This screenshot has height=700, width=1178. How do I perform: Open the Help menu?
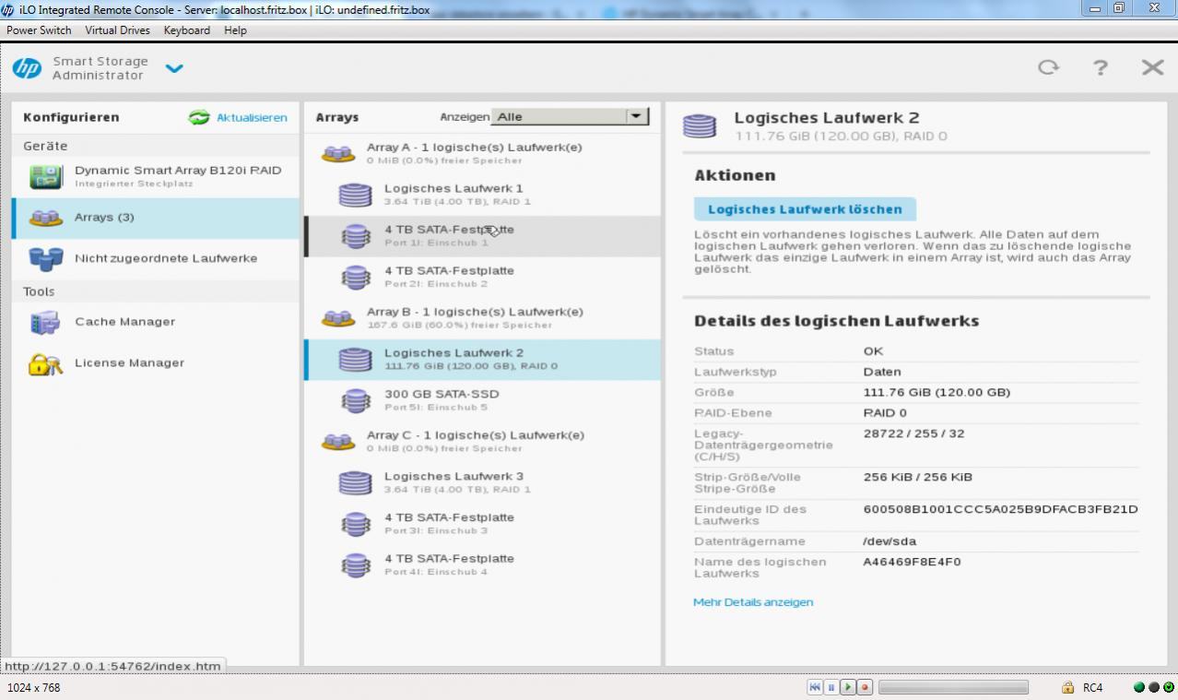[x=235, y=30]
